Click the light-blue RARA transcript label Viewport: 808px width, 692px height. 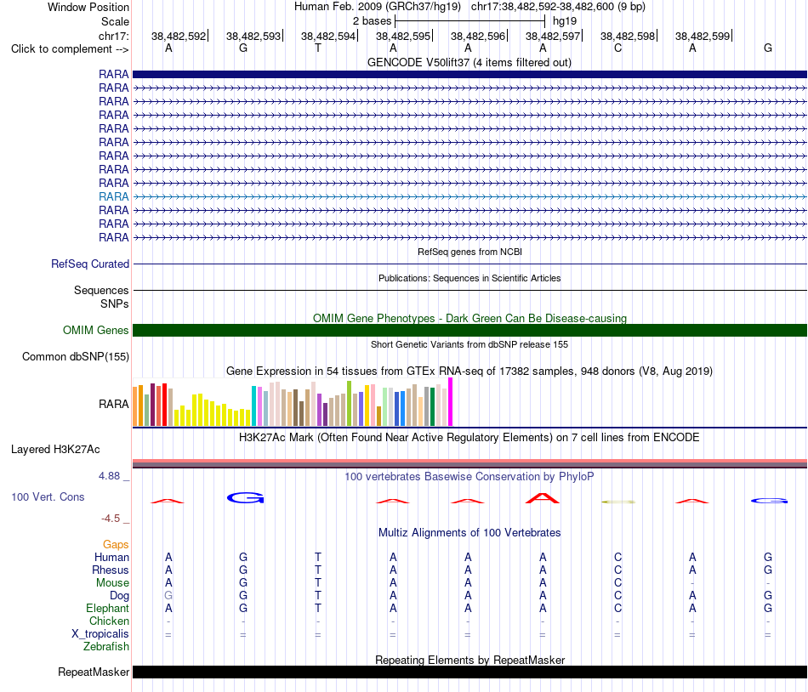click(x=113, y=196)
